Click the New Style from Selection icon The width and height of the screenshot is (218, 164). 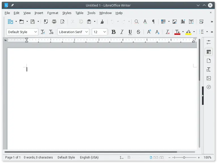[51, 32]
